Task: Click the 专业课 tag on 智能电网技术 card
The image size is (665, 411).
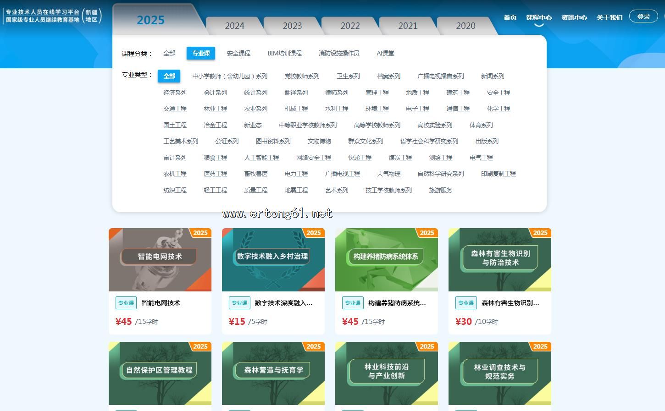Action: click(x=126, y=303)
